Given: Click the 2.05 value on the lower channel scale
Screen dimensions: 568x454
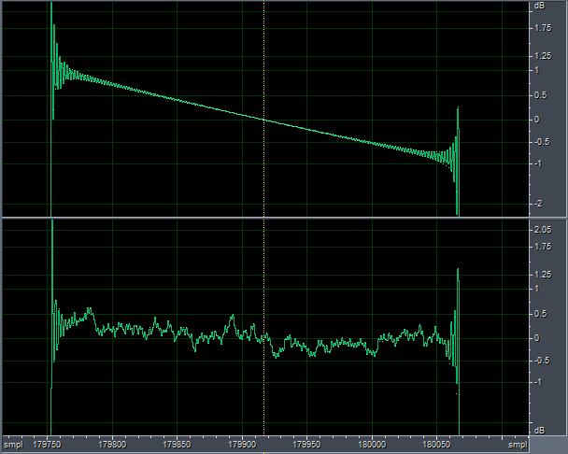Looking at the screenshot, I should point(543,230).
